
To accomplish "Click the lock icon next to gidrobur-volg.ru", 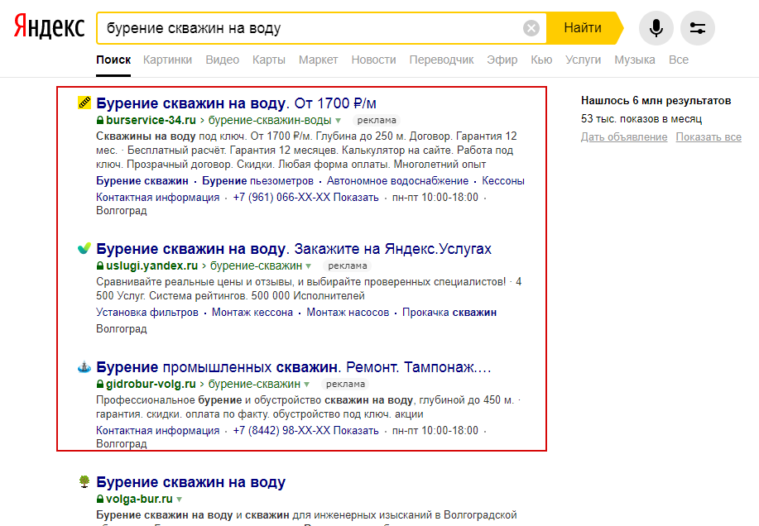I will [100, 384].
